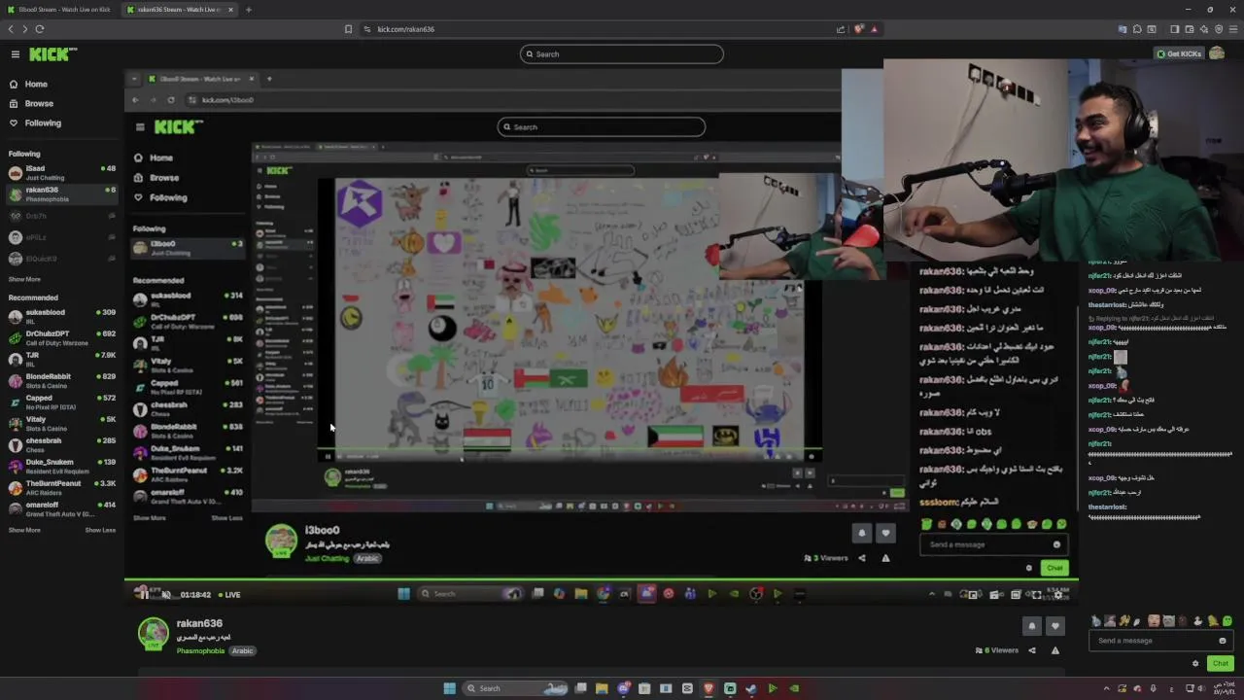Show the Brave sidebar panel
Image resolution: width=1244 pixels, height=700 pixels.
(1174, 29)
